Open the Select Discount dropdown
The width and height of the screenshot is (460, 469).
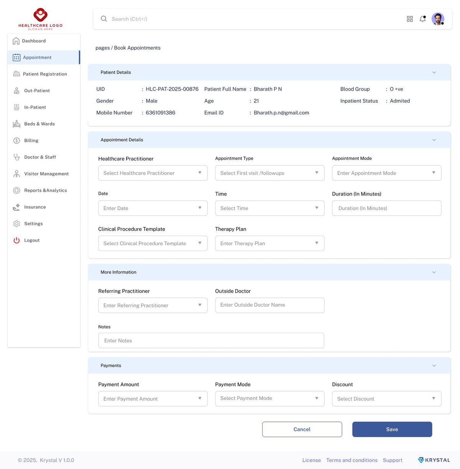click(x=387, y=399)
